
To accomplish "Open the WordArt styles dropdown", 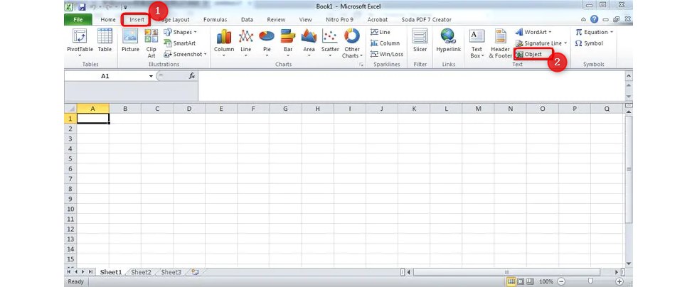I will (x=533, y=32).
